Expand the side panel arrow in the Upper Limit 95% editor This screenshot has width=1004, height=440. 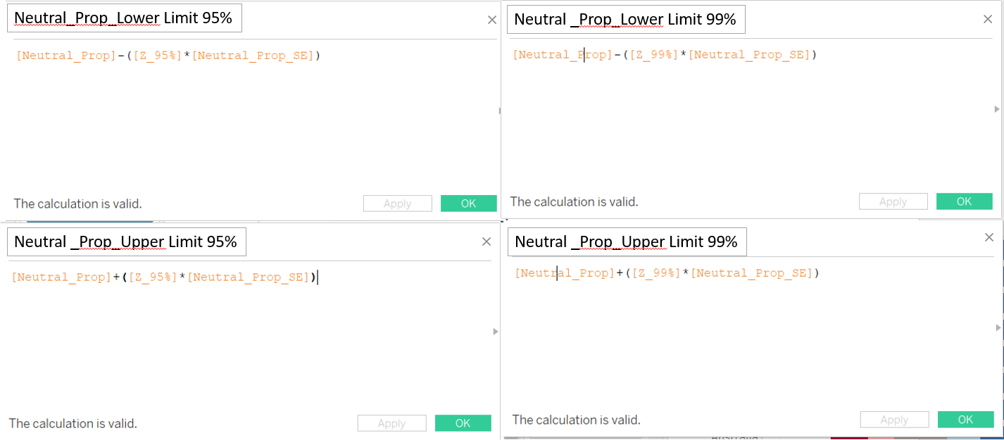495,332
